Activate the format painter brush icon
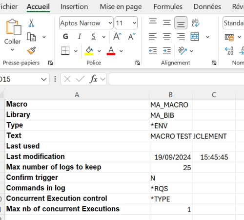Viewport: 244px width, 220px height. tap(31, 51)
